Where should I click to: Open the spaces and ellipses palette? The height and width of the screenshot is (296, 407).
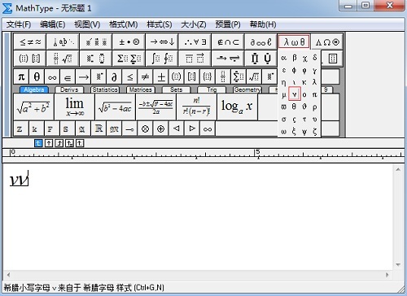coord(63,41)
